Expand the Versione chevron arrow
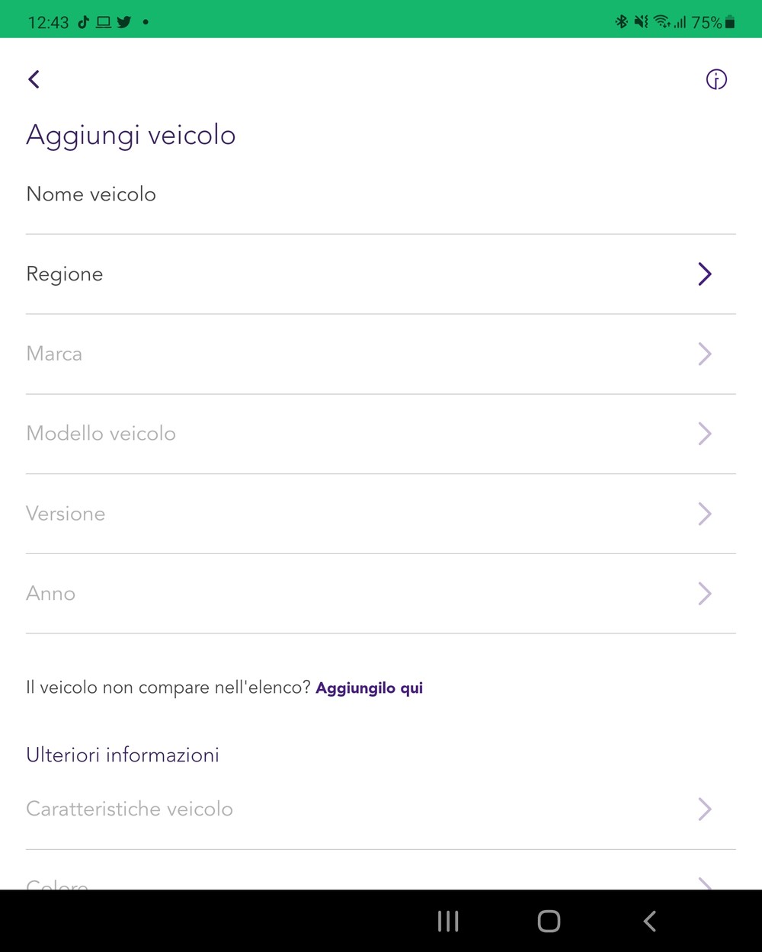This screenshot has height=952, width=762. (x=705, y=514)
